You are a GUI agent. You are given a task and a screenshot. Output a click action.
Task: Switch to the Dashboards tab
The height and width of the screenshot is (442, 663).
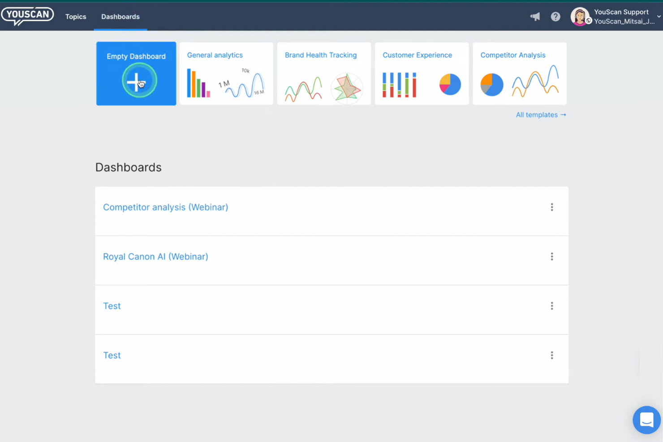[x=120, y=17]
